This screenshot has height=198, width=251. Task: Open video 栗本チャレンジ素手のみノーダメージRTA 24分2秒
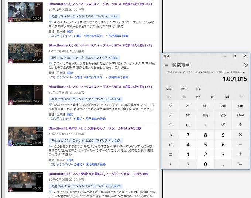(95, 128)
